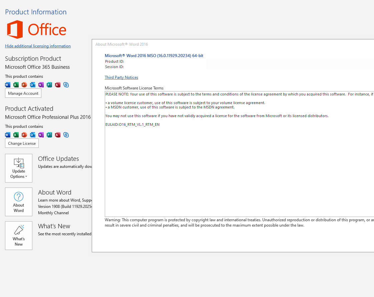Click the Outlook icon under Product Activated
Image resolution: width=374 pixels, height=297 pixels.
pos(33,135)
